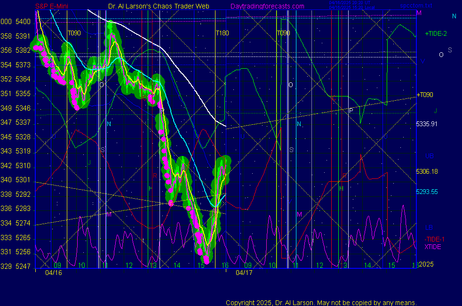Click the 5335.91 white price value

coord(427,124)
